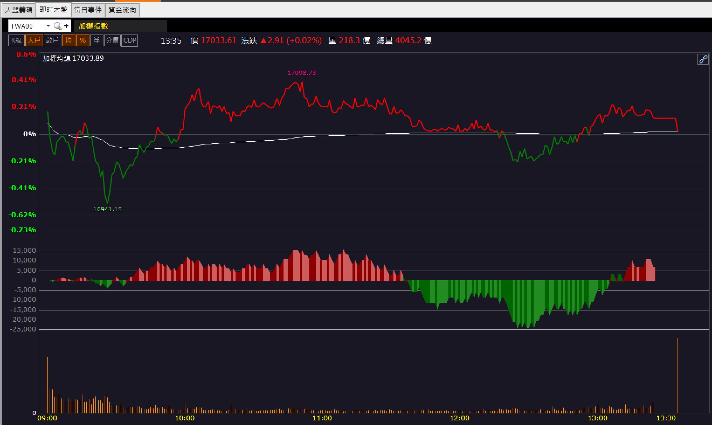Viewport: 712px width, 425px height.
Task: Select the 資金流向 tab
Action: click(x=122, y=10)
